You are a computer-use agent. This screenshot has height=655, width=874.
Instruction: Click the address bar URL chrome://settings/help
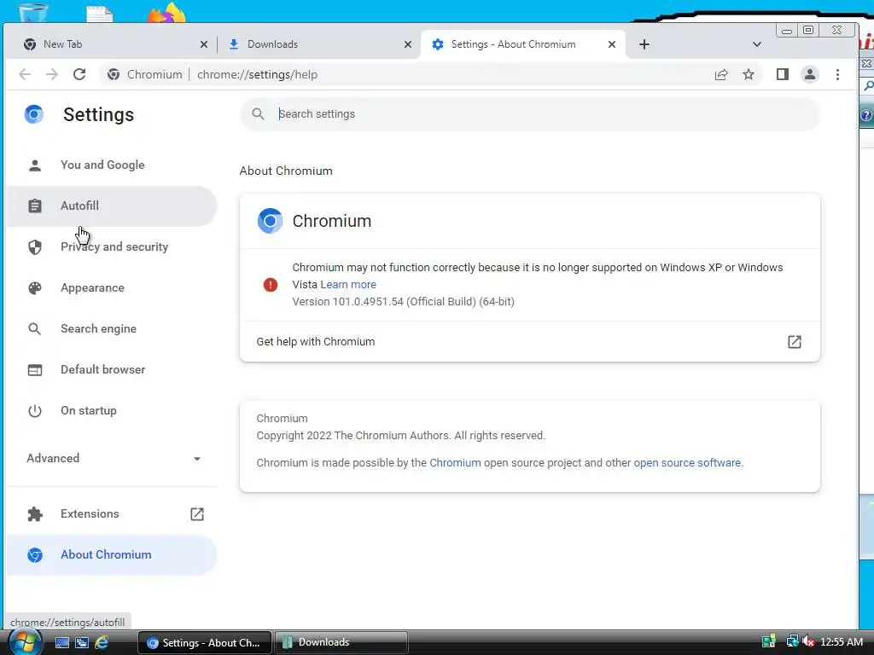click(x=257, y=75)
